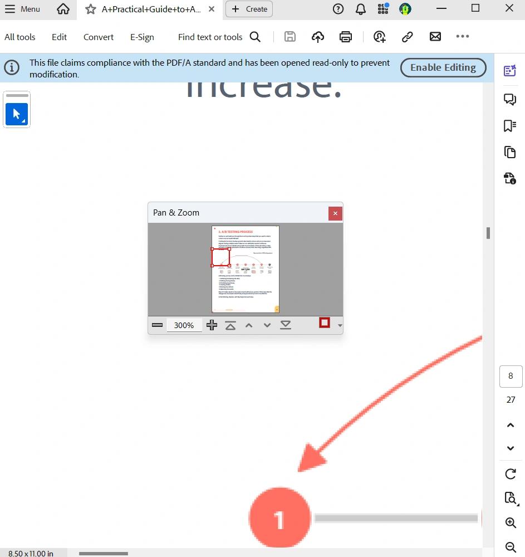Decrease zoom with Pan & Zoom minus
Viewport: 525px width, 557px height.
(157, 325)
